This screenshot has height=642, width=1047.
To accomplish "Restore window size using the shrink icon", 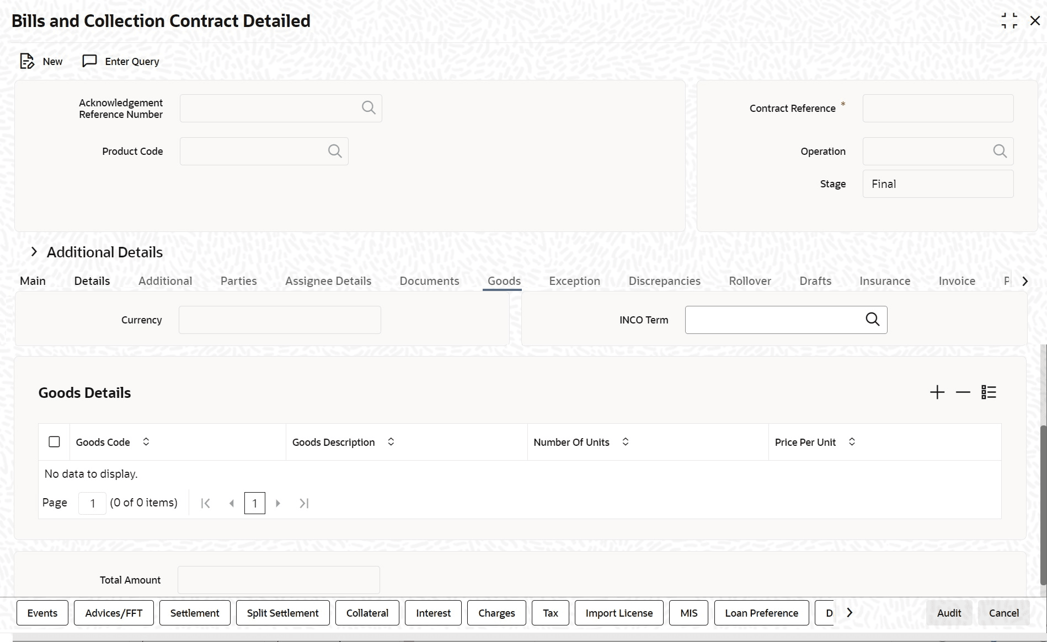I will point(1009,21).
